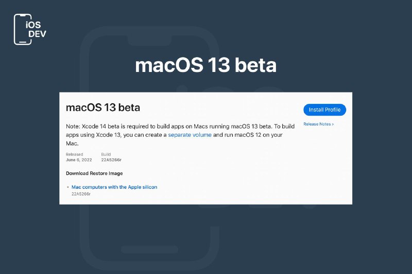
Task: Open the Release Notes link
Action: point(318,124)
